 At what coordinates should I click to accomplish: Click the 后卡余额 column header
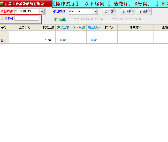point(79,27)
